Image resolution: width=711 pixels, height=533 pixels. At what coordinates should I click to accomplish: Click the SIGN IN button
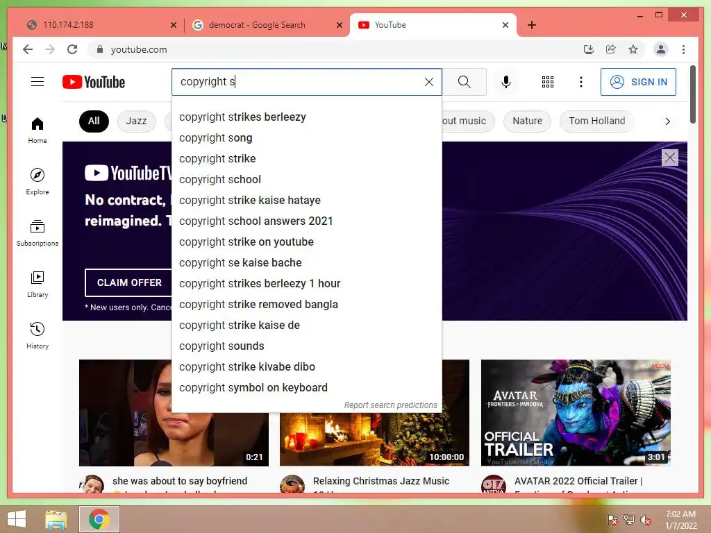click(x=638, y=82)
